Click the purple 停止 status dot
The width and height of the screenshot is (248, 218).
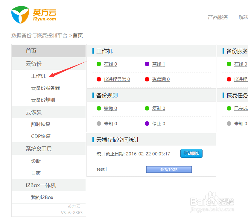(x=147, y=123)
